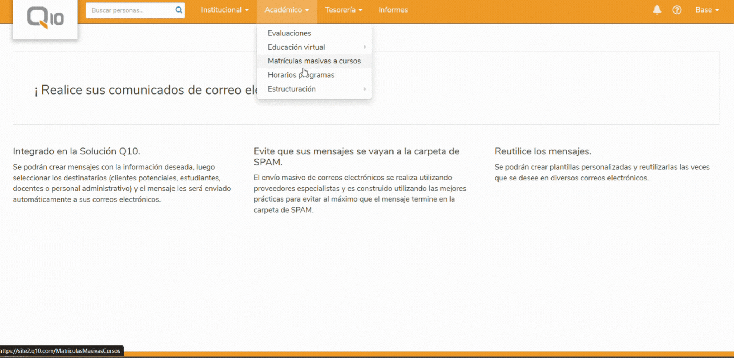Click the Estructuración submenu arrow
This screenshot has width=734, height=358.
click(365, 89)
